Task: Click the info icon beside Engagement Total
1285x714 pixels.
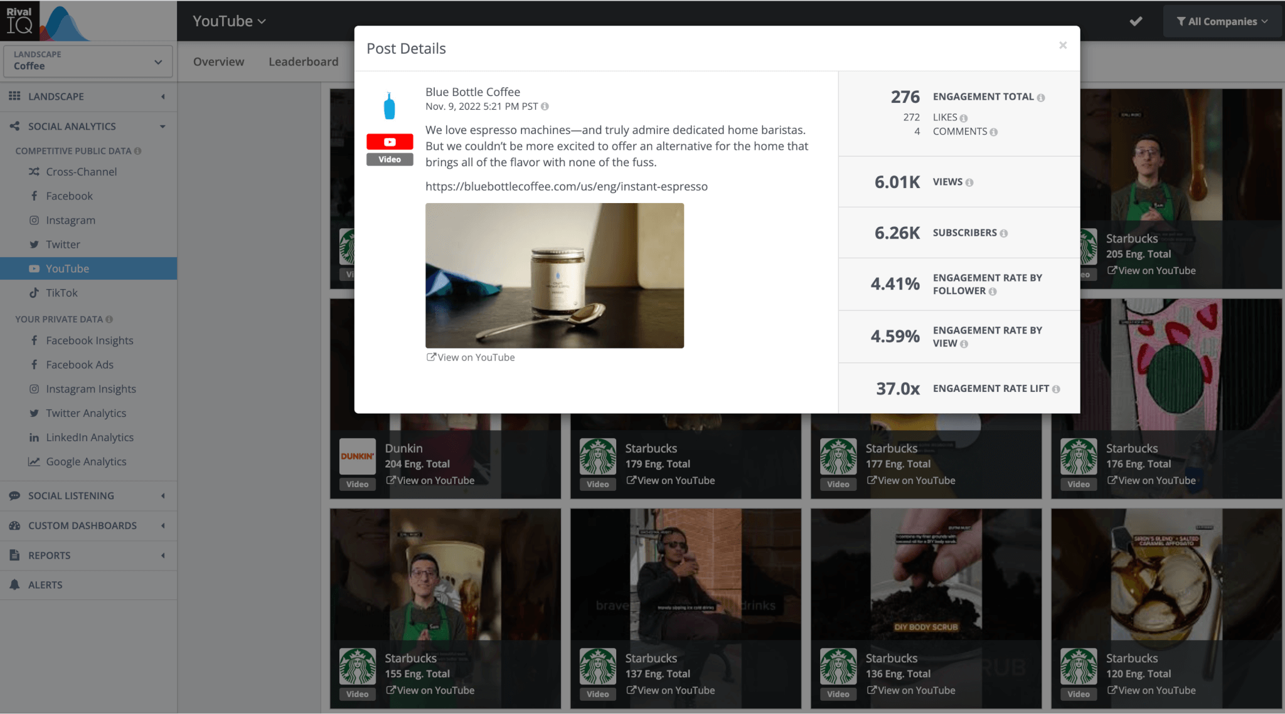Action: 1042,97
